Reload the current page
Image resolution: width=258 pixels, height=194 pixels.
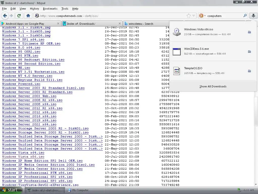(19, 16)
